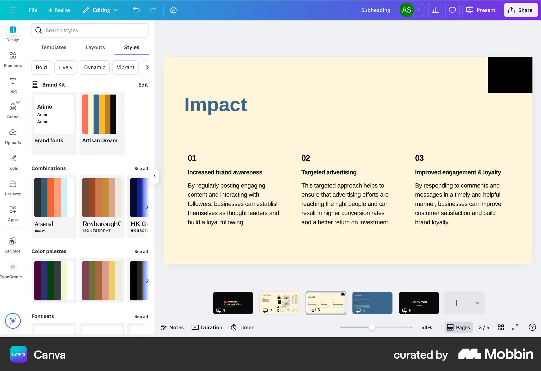Open the comments bubble icon

pyautogui.click(x=453, y=10)
